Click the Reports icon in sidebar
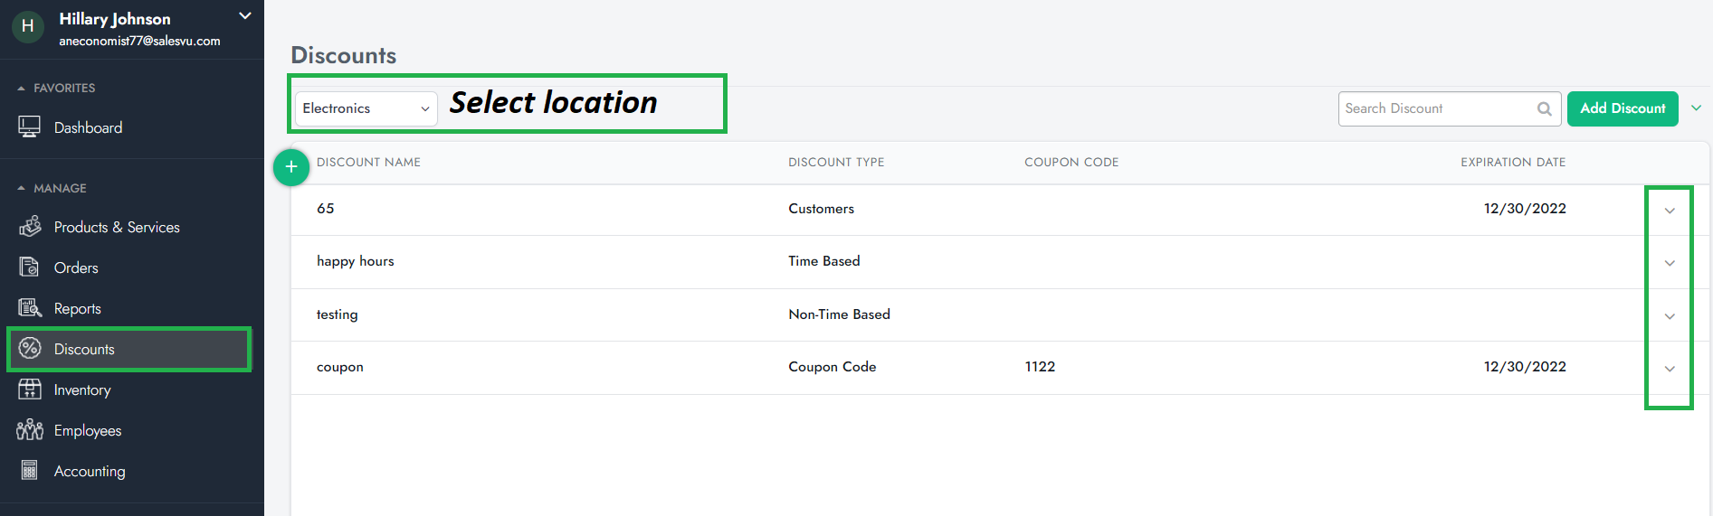 click(x=30, y=308)
